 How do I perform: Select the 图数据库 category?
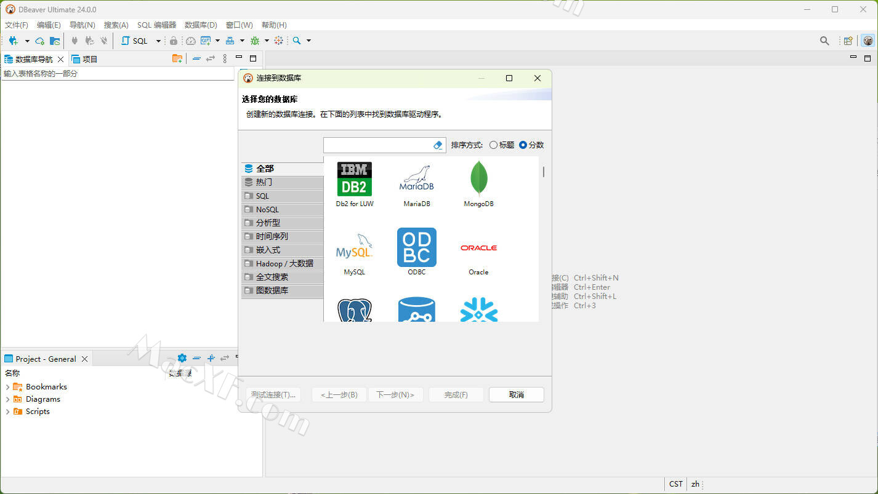point(283,290)
